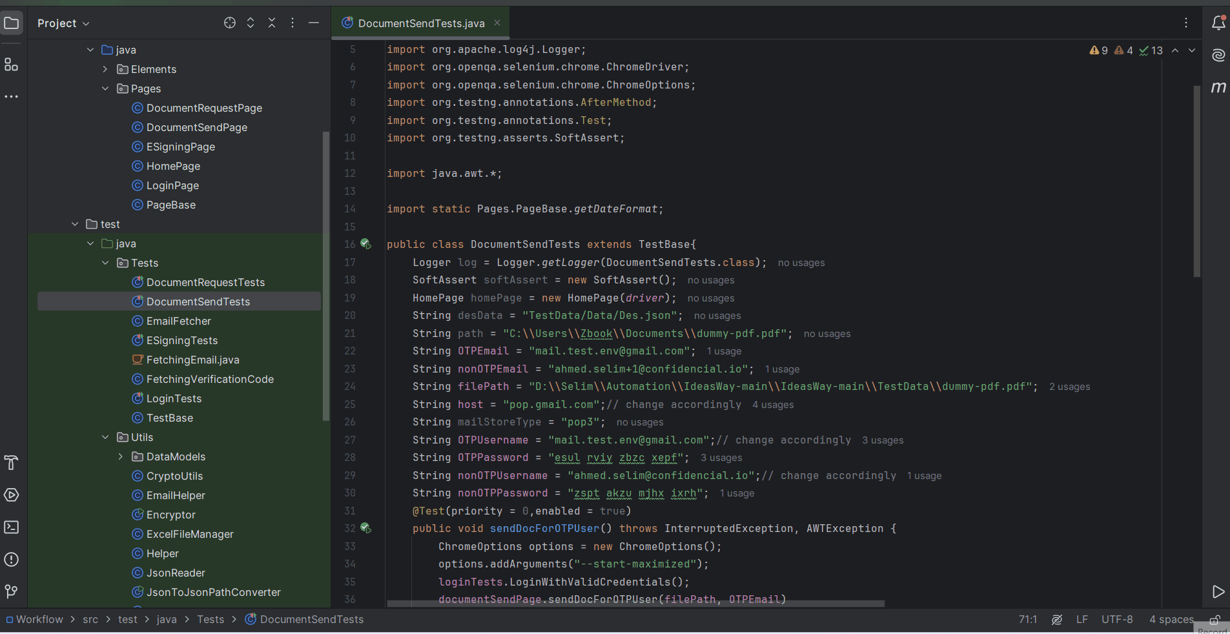Open the AI Assistant spiral icon
The width and height of the screenshot is (1230, 634).
click(x=1218, y=56)
